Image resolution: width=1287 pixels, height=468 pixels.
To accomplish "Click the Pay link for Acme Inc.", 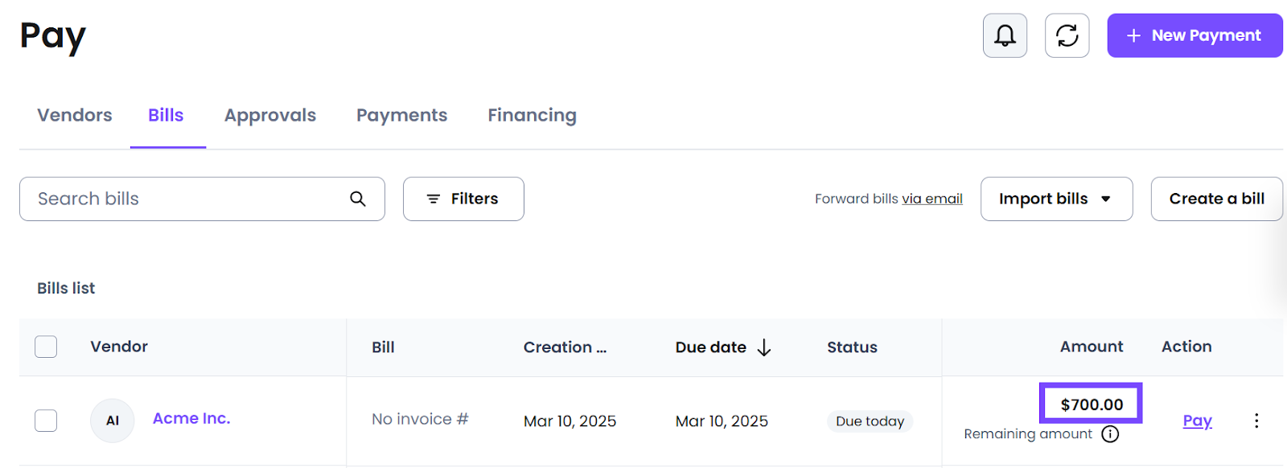I will (x=1197, y=421).
